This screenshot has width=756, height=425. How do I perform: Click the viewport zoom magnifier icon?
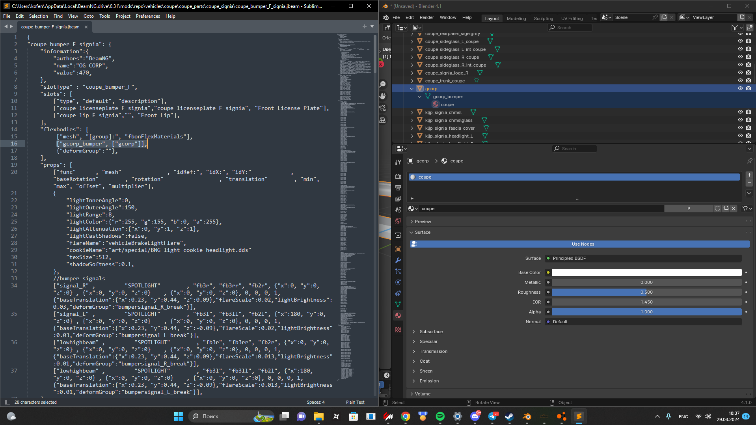pyautogui.click(x=382, y=84)
